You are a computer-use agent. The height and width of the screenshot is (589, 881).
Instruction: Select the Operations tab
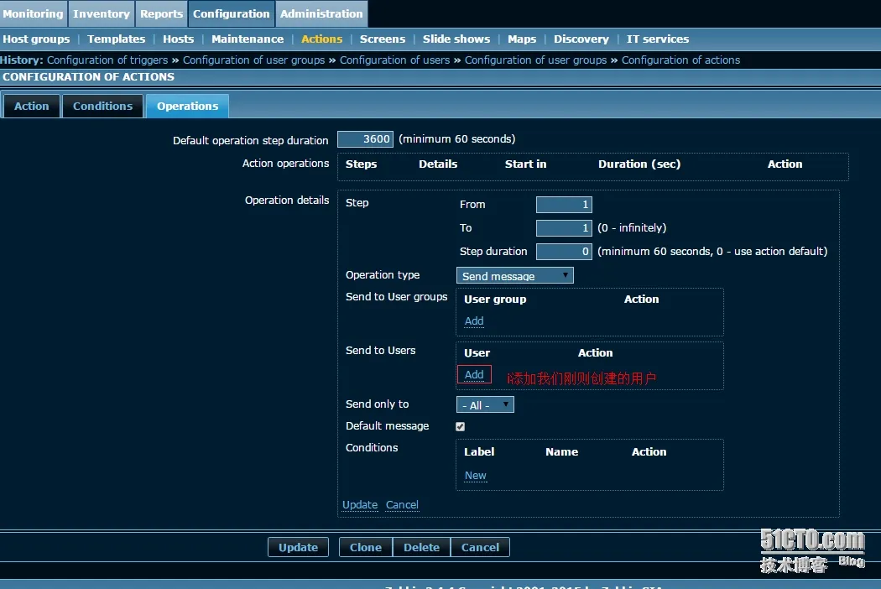188,107
